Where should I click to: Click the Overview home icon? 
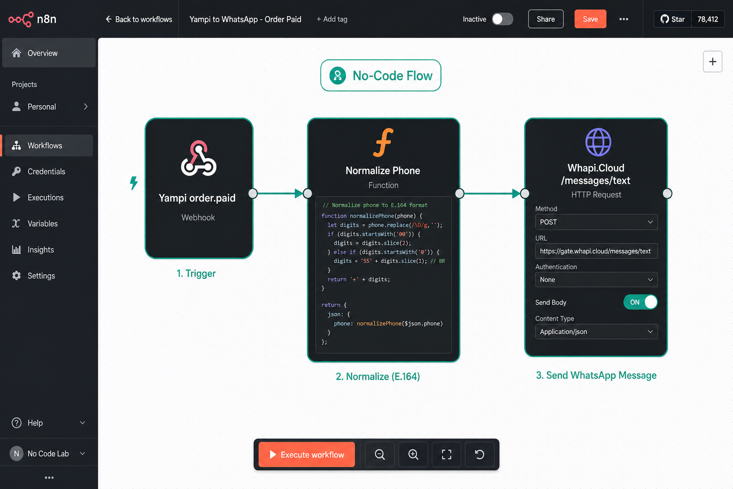pyautogui.click(x=17, y=53)
